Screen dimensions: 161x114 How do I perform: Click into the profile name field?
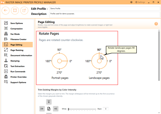104,9
